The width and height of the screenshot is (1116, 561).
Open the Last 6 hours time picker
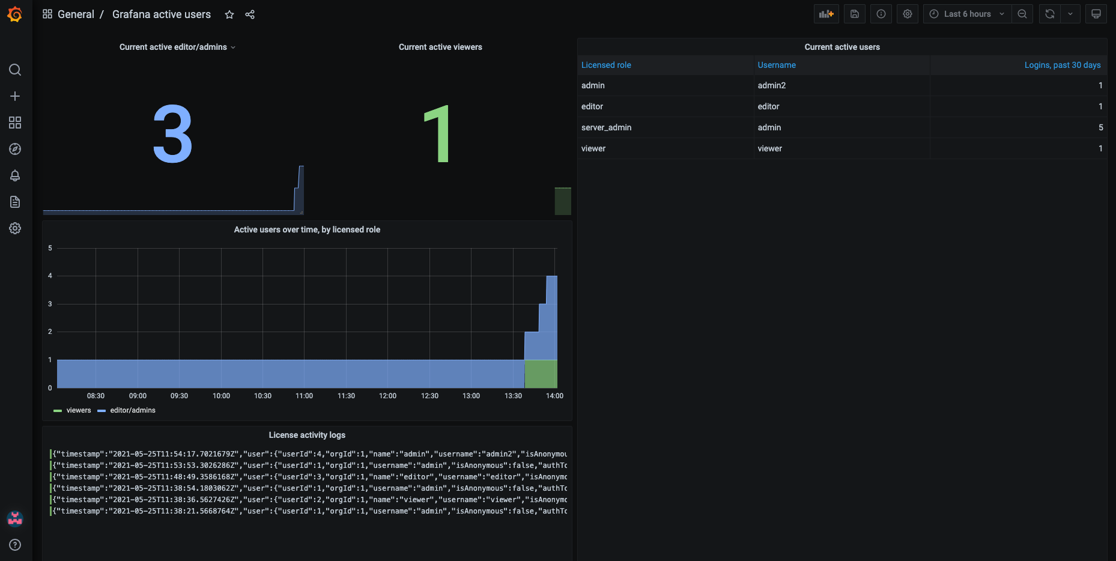[x=967, y=14]
